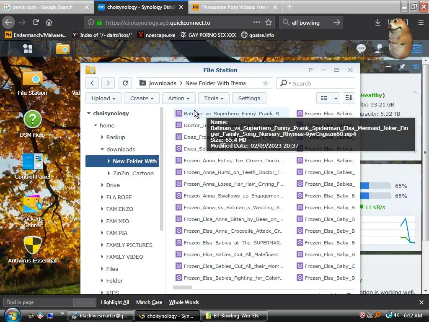429x322 pixels.
Task: Expand the Backup folder node
Action: [102, 137]
